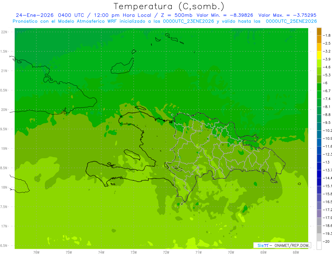This screenshot has width=332, height=256.
Task: Click the '74W' longitude axis label
Action: pyautogui.click(x=101, y=252)
